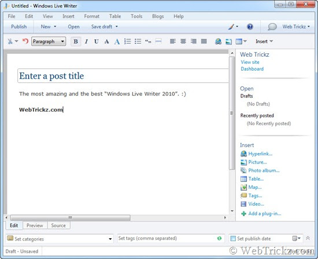Screen dimensions: 318x259
Task: Open the paintbrush theme icon
Action: click(231, 27)
